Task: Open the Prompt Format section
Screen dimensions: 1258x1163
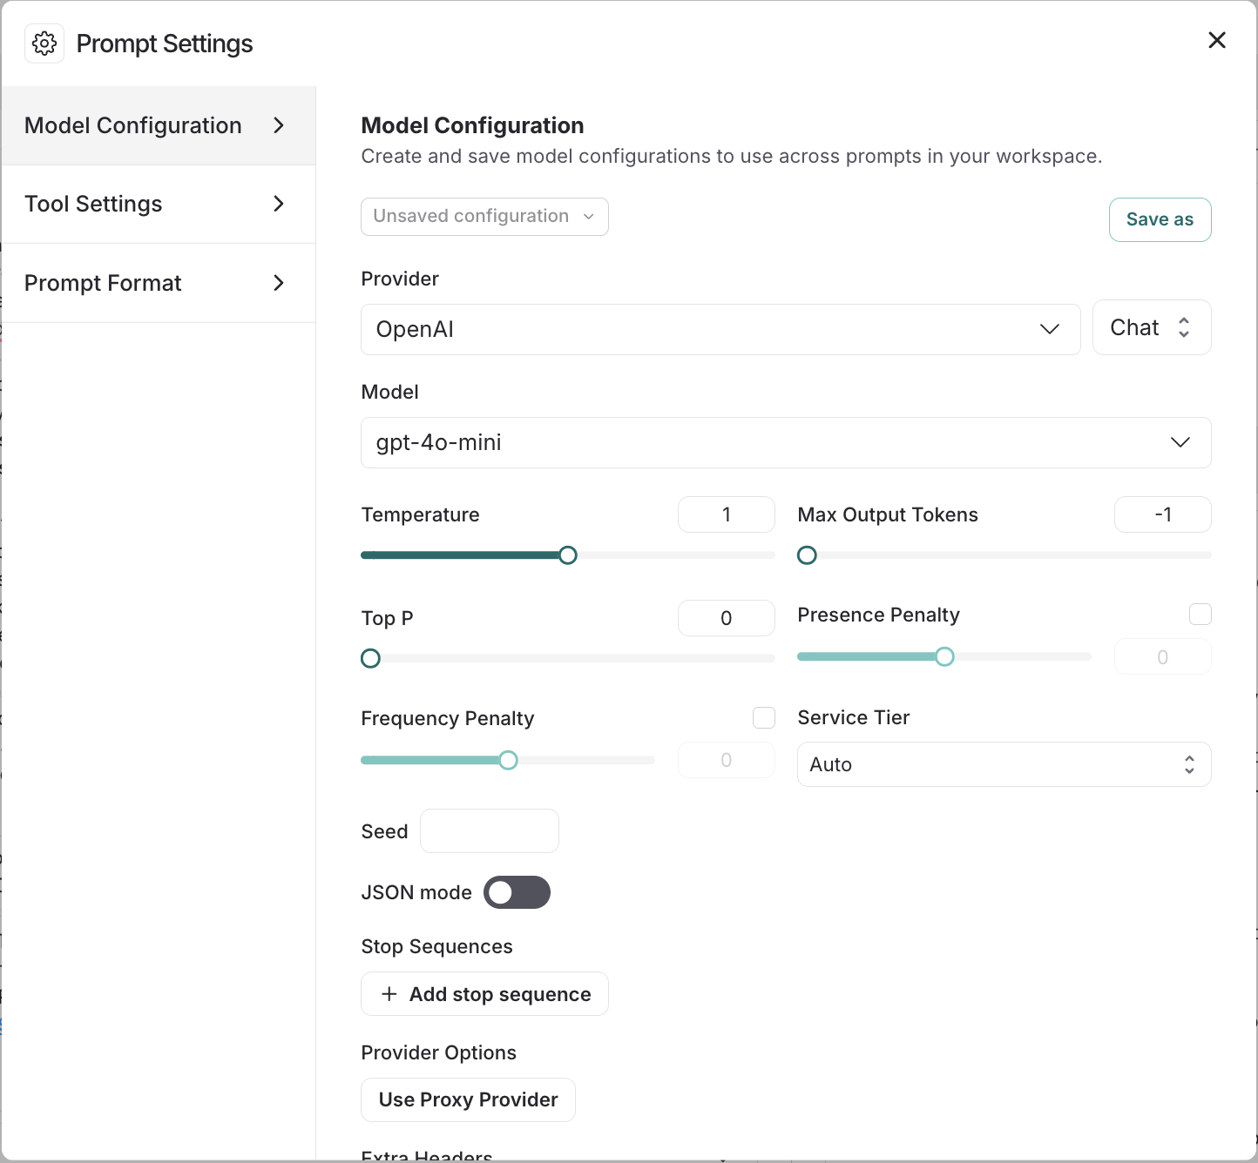Action: [x=103, y=283]
